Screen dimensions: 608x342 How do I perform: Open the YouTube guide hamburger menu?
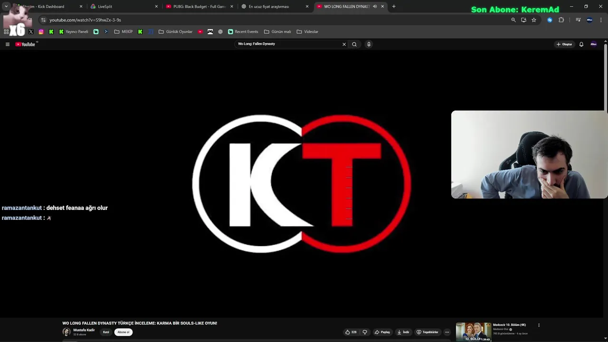point(8,44)
